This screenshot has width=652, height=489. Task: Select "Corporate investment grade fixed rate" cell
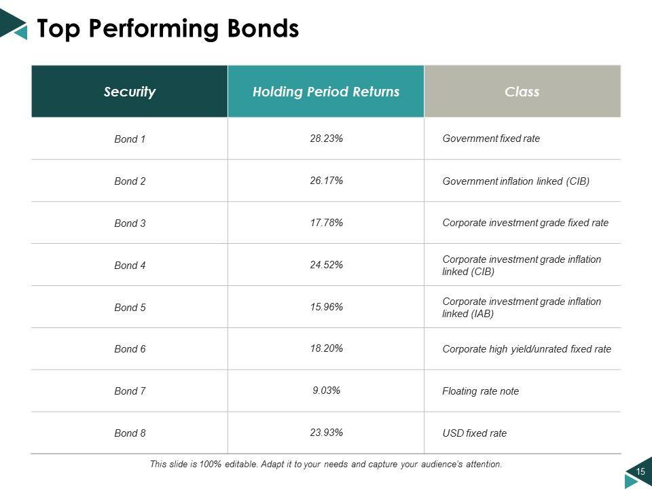click(x=525, y=223)
